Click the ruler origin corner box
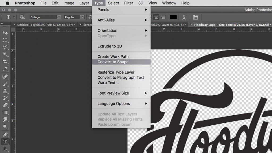Screen dimensions: 272x153 tap(13, 29)
